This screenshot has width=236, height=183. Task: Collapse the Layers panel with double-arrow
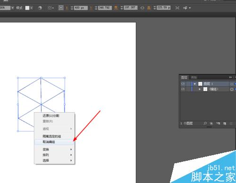point(230,77)
